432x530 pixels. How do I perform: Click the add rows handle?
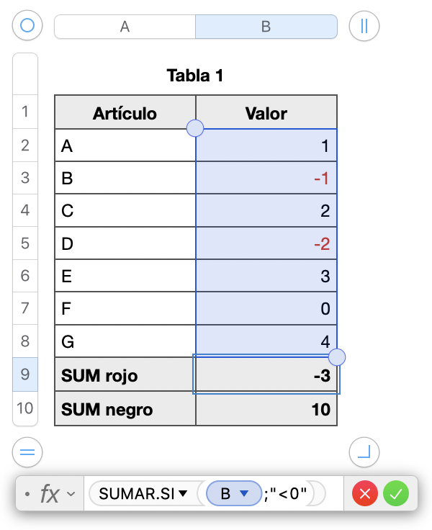[x=27, y=452]
